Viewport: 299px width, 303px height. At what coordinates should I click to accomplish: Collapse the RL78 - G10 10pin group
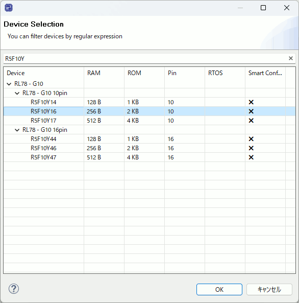(x=17, y=93)
